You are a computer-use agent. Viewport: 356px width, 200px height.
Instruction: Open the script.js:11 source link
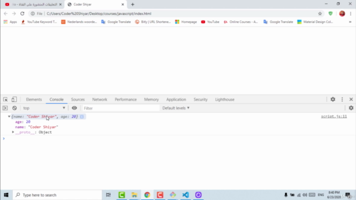coord(334,116)
